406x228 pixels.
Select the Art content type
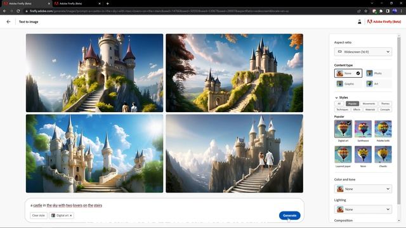378,84
